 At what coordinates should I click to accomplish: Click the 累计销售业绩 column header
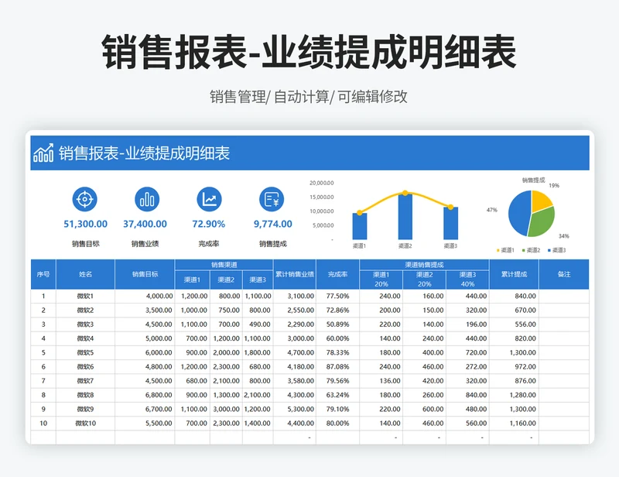295,274
